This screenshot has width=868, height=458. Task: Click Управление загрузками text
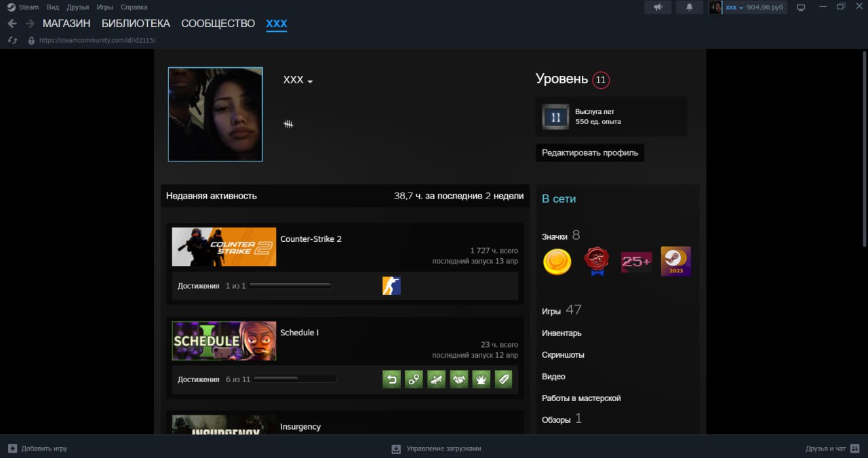point(443,449)
